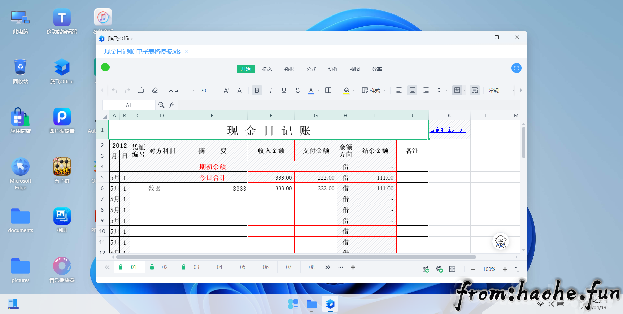Click the decrease font size icon
The height and width of the screenshot is (314, 623).
click(240, 90)
